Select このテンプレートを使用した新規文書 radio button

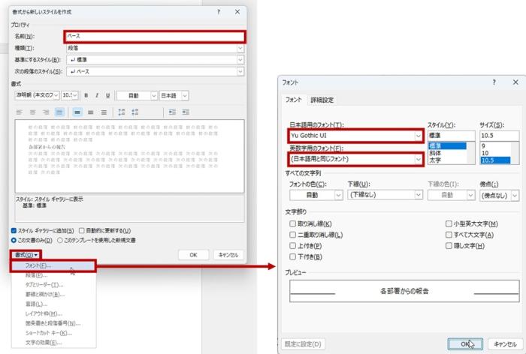point(60,240)
